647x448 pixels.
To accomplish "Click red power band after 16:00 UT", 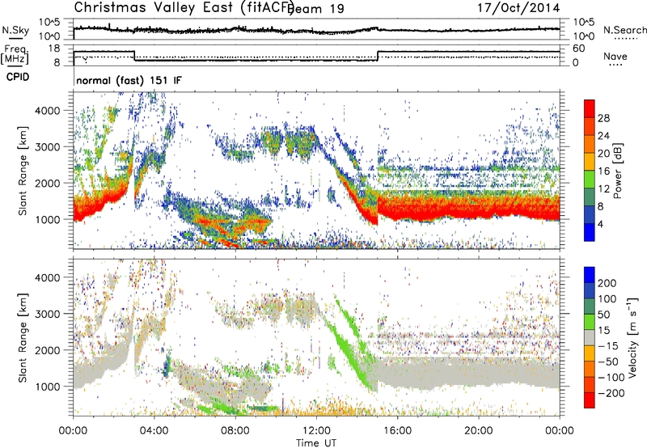I will coord(468,209).
